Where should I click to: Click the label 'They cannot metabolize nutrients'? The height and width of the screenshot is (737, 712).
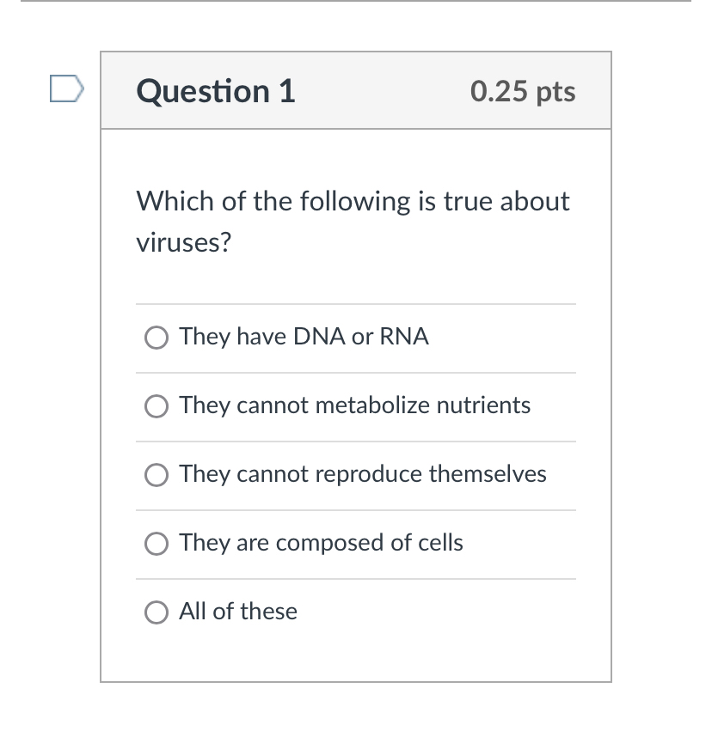point(354,405)
